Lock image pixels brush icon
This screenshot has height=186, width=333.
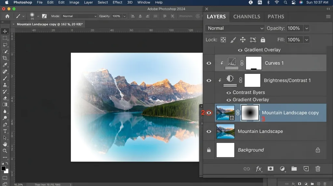[233, 40]
